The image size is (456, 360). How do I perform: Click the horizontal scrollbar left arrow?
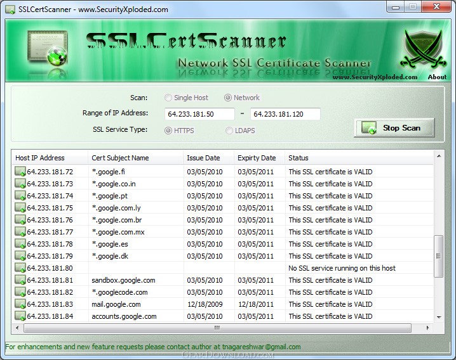point(17,328)
